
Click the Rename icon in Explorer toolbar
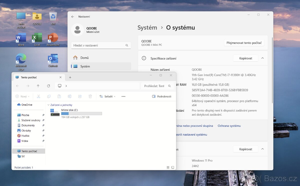tap(69, 96)
